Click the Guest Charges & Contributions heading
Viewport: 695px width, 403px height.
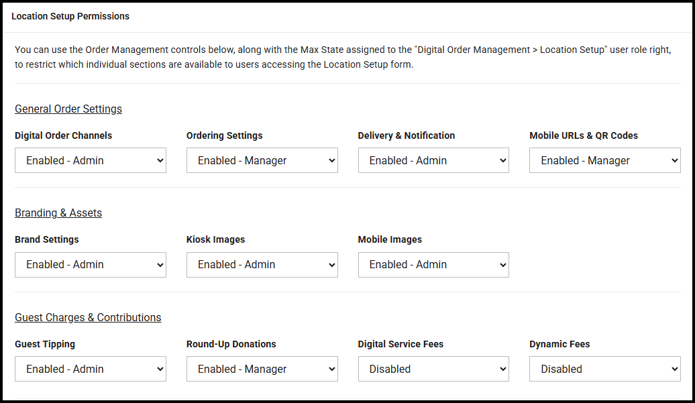tap(88, 317)
